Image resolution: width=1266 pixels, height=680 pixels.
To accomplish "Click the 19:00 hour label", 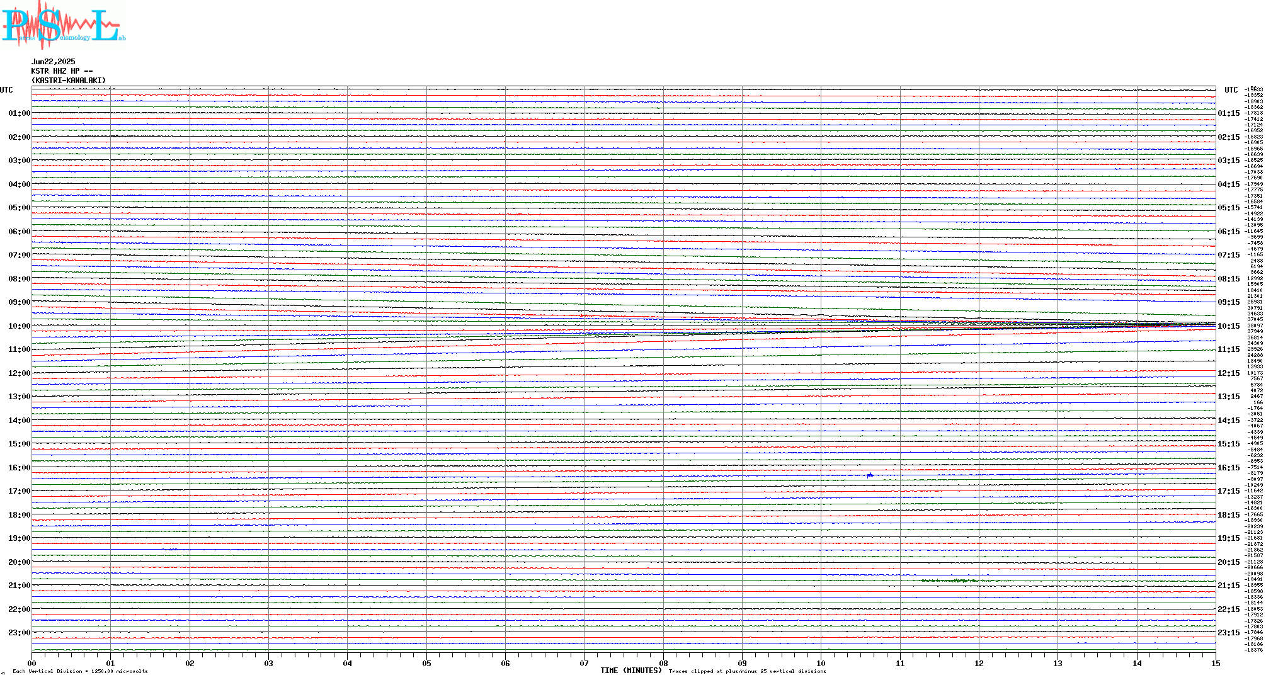I will (20, 538).
